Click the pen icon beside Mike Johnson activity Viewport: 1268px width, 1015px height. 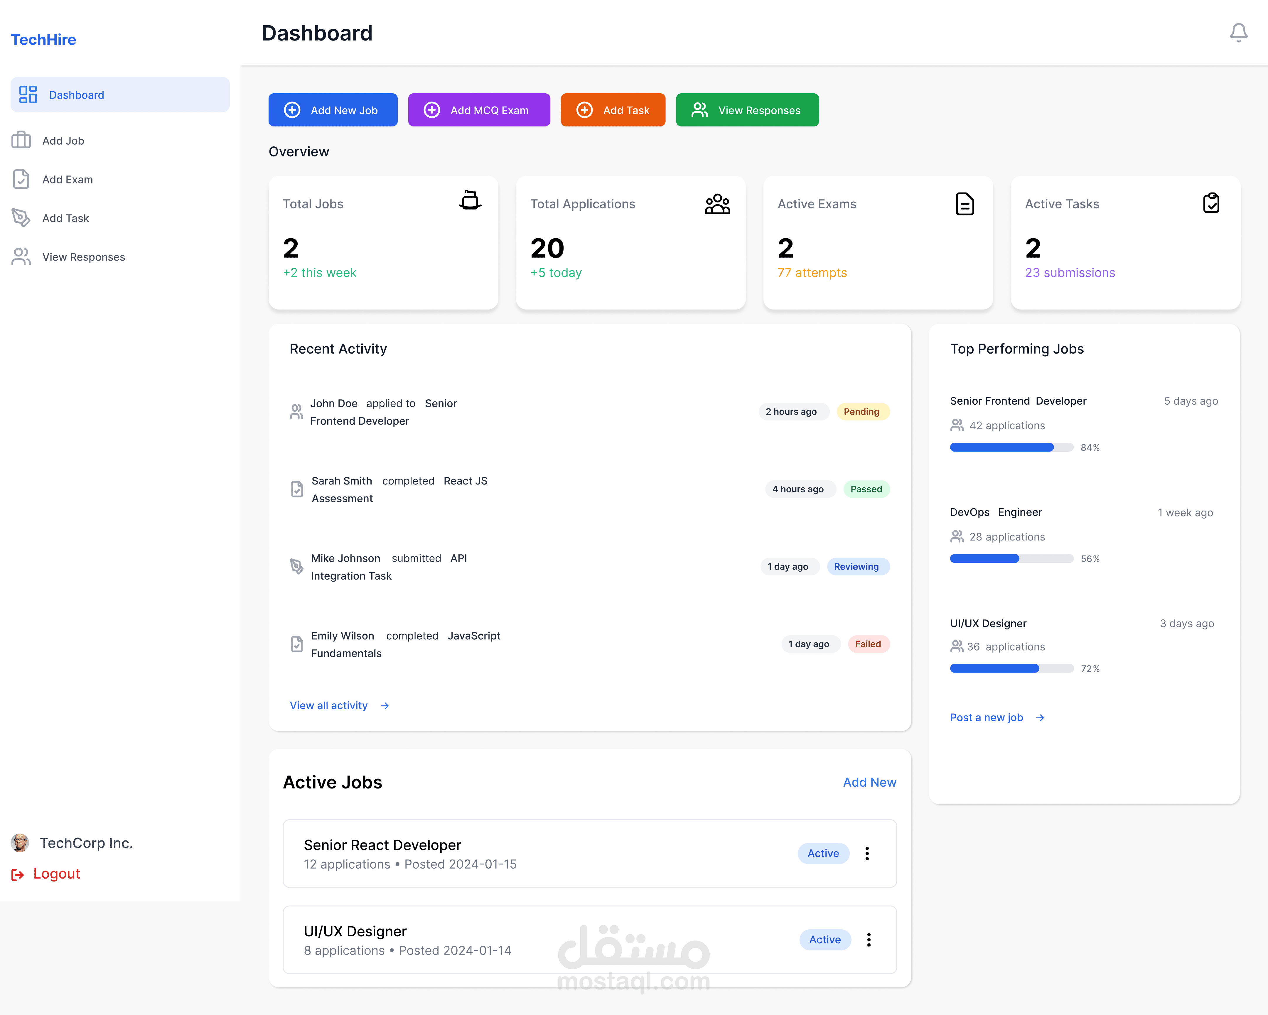coord(297,566)
